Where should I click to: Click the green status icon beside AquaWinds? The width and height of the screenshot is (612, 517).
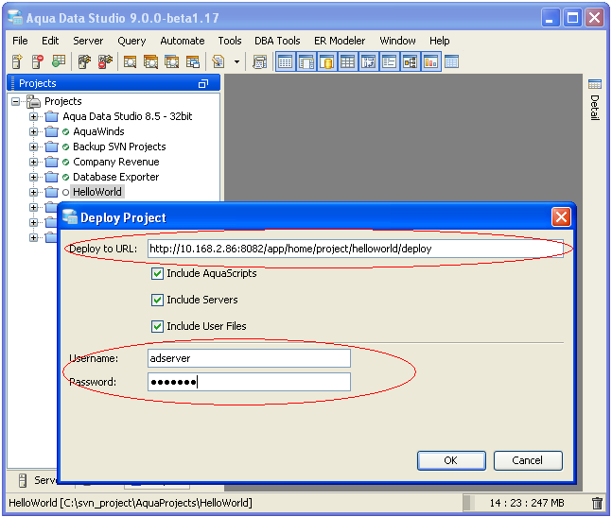(65, 131)
